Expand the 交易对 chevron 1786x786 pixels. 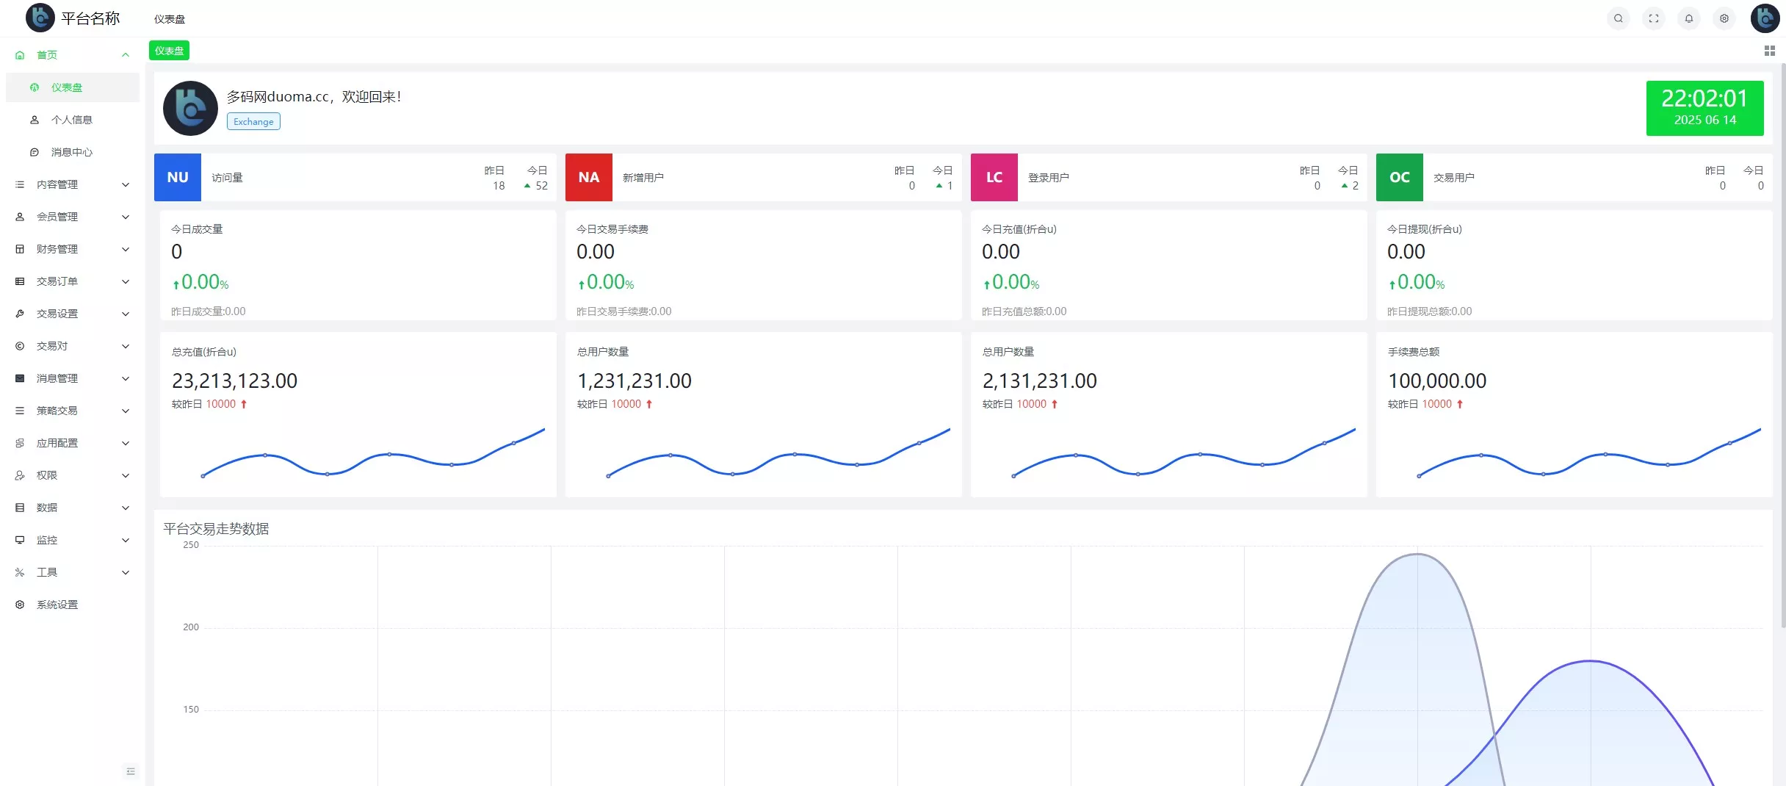pos(126,346)
